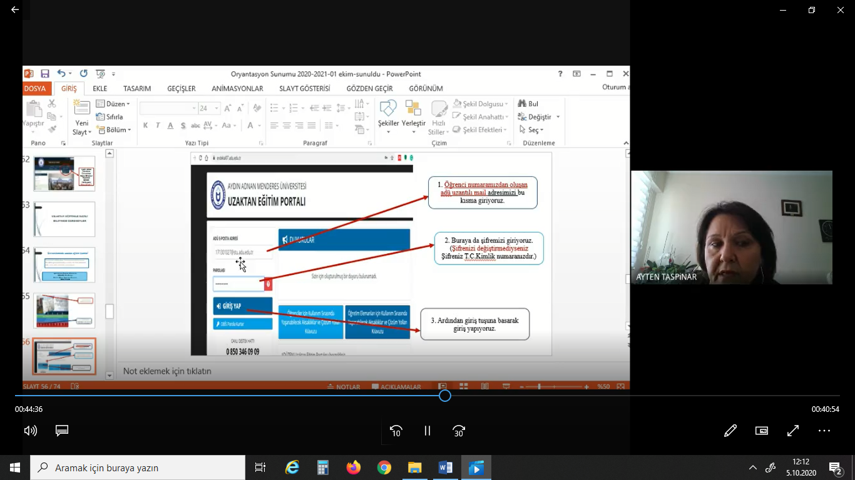Open the subtitles and captions menu
The height and width of the screenshot is (480, 855).
(x=61, y=431)
